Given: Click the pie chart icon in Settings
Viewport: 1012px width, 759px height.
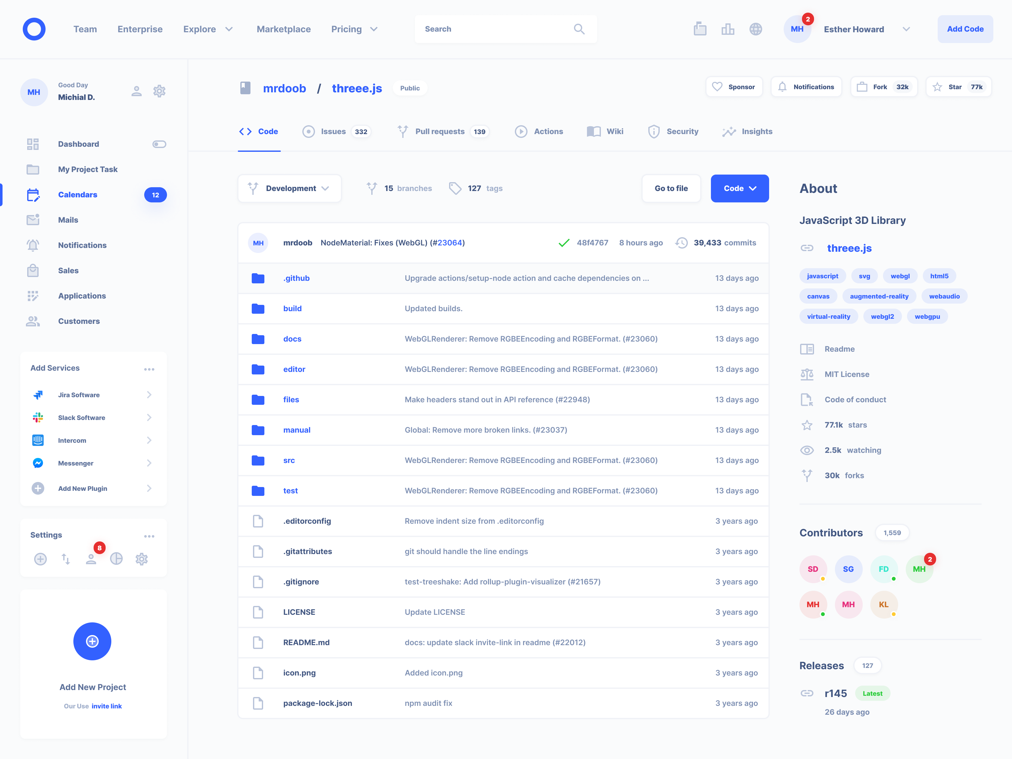Looking at the screenshot, I should click(116, 559).
